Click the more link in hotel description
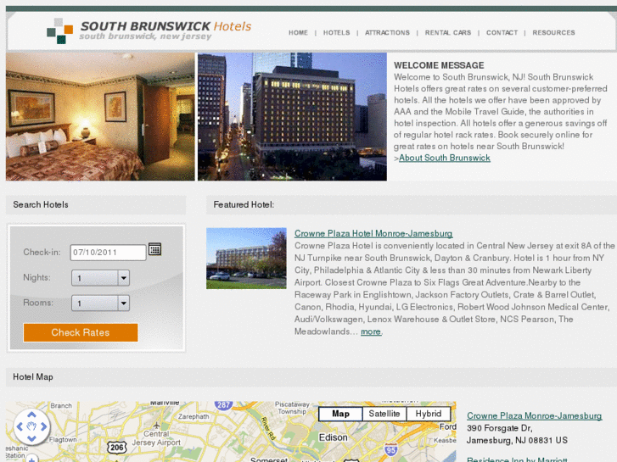The image size is (617, 462). 371,331
